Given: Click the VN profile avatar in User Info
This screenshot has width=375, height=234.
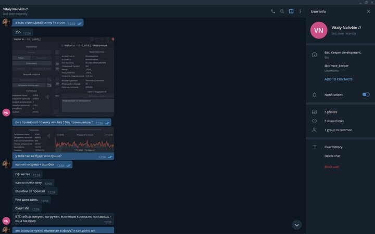Looking at the screenshot, I should coord(319,30).
